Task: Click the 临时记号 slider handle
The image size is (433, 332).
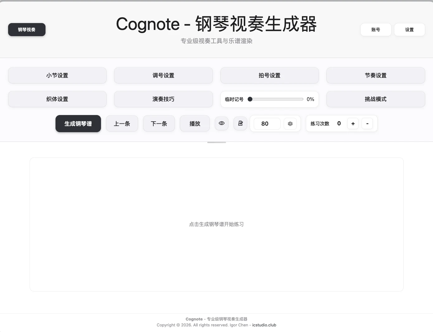Action: pyautogui.click(x=250, y=99)
